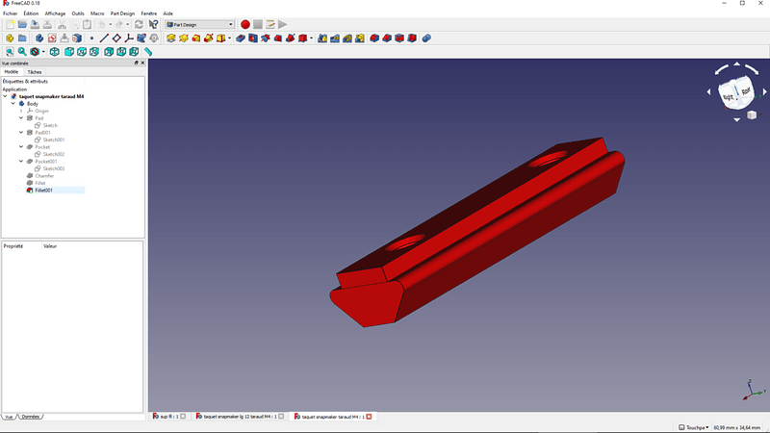Create a local coordinate system
770x433 pixels.
(x=129, y=38)
